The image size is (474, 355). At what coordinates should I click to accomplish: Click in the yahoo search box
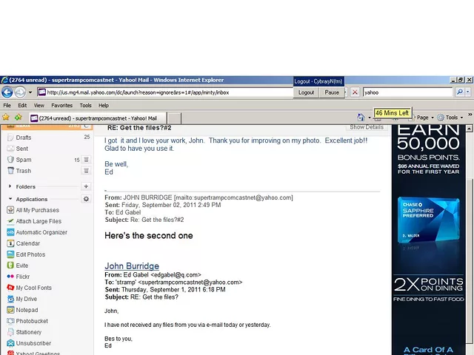407,92
